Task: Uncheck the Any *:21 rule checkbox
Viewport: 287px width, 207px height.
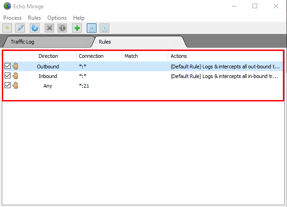Action: [x=7, y=85]
